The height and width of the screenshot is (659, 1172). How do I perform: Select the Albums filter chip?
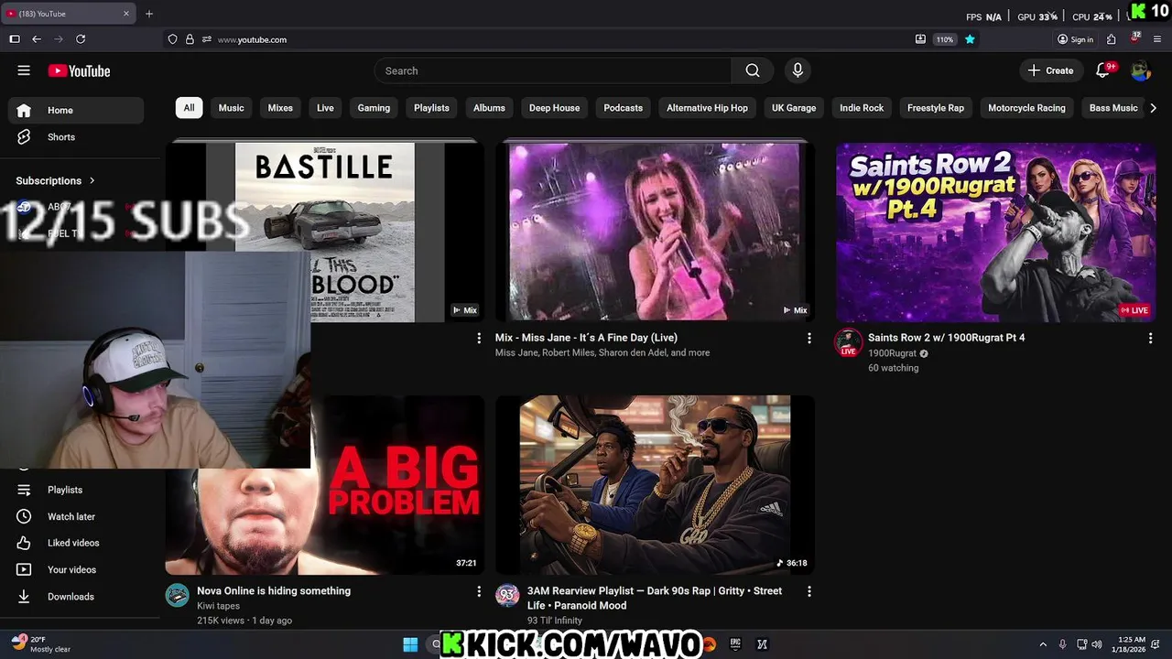(x=489, y=108)
